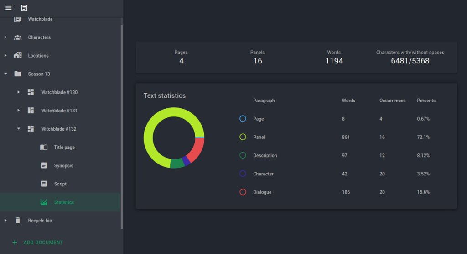Image resolution: width=467 pixels, height=254 pixels.
Task: Click the Synopsis text icon
Action: click(x=44, y=166)
